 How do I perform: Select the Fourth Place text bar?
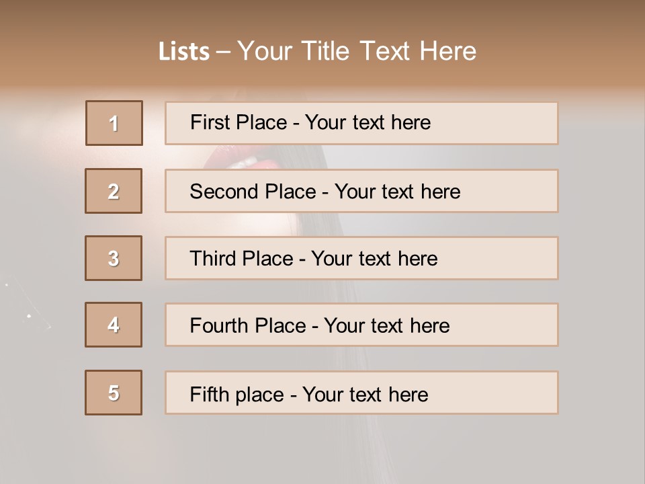click(x=361, y=325)
